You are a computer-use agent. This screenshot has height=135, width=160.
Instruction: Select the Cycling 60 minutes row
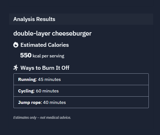pyautogui.click(x=81, y=91)
